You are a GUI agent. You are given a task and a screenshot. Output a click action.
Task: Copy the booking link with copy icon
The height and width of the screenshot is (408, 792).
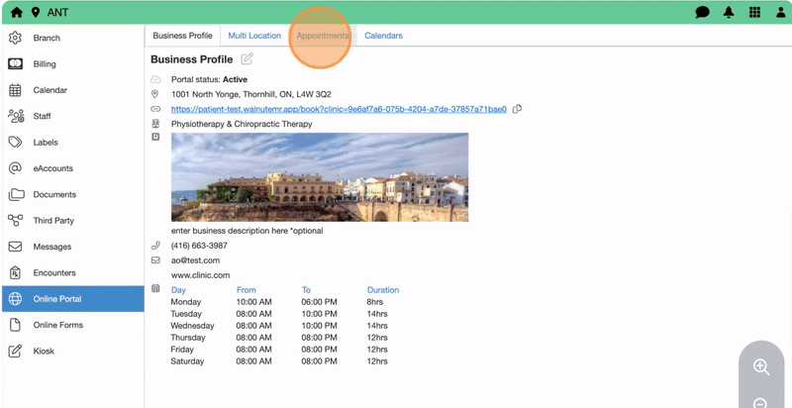click(x=518, y=109)
